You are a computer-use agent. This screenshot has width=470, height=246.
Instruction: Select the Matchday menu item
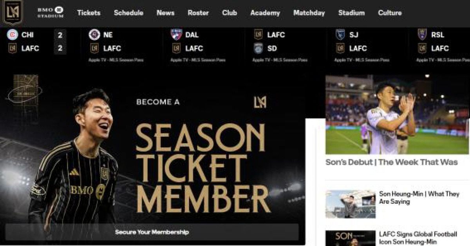point(309,12)
